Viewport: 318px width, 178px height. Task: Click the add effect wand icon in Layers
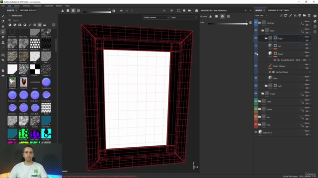click(281, 15)
